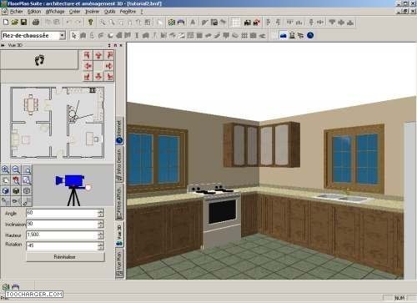Toggle the blue 3D view mode icon
Viewport: 417px width, 303px height.
pos(283,35)
